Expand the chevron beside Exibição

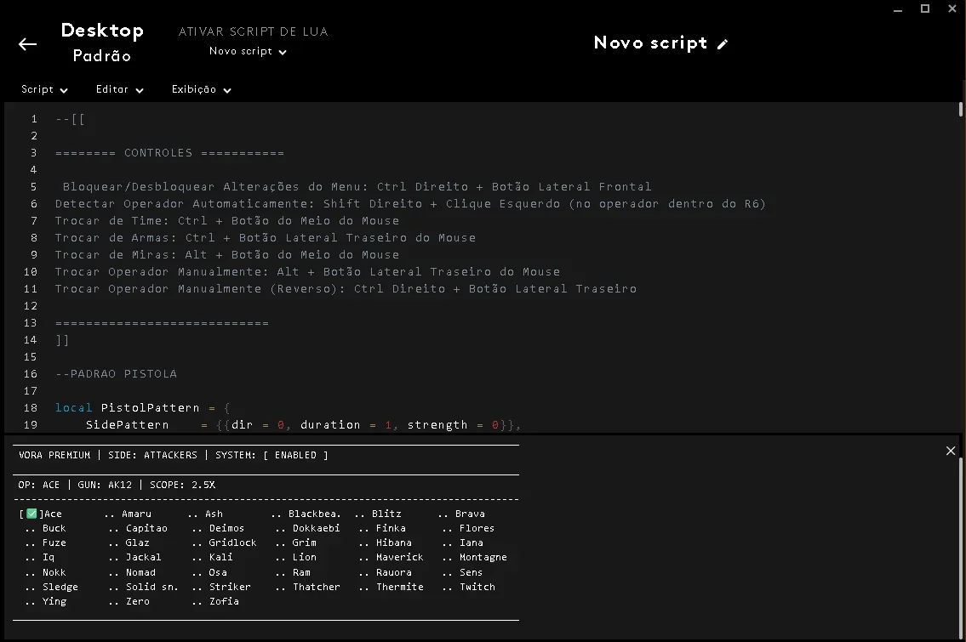click(227, 90)
